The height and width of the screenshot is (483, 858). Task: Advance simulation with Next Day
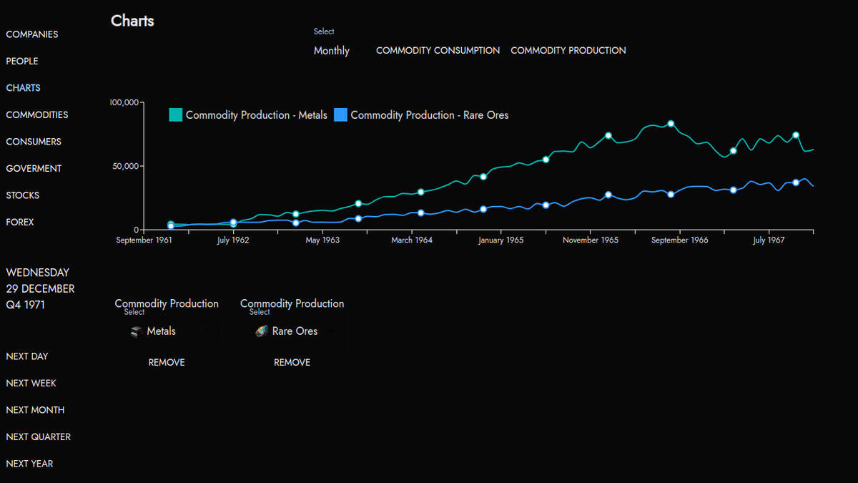tap(27, 356)
